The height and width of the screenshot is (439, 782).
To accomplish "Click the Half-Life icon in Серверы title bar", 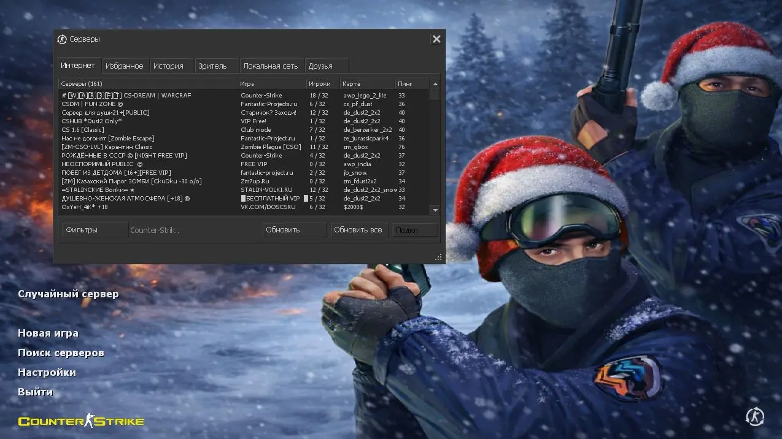I will coord(62,39).
